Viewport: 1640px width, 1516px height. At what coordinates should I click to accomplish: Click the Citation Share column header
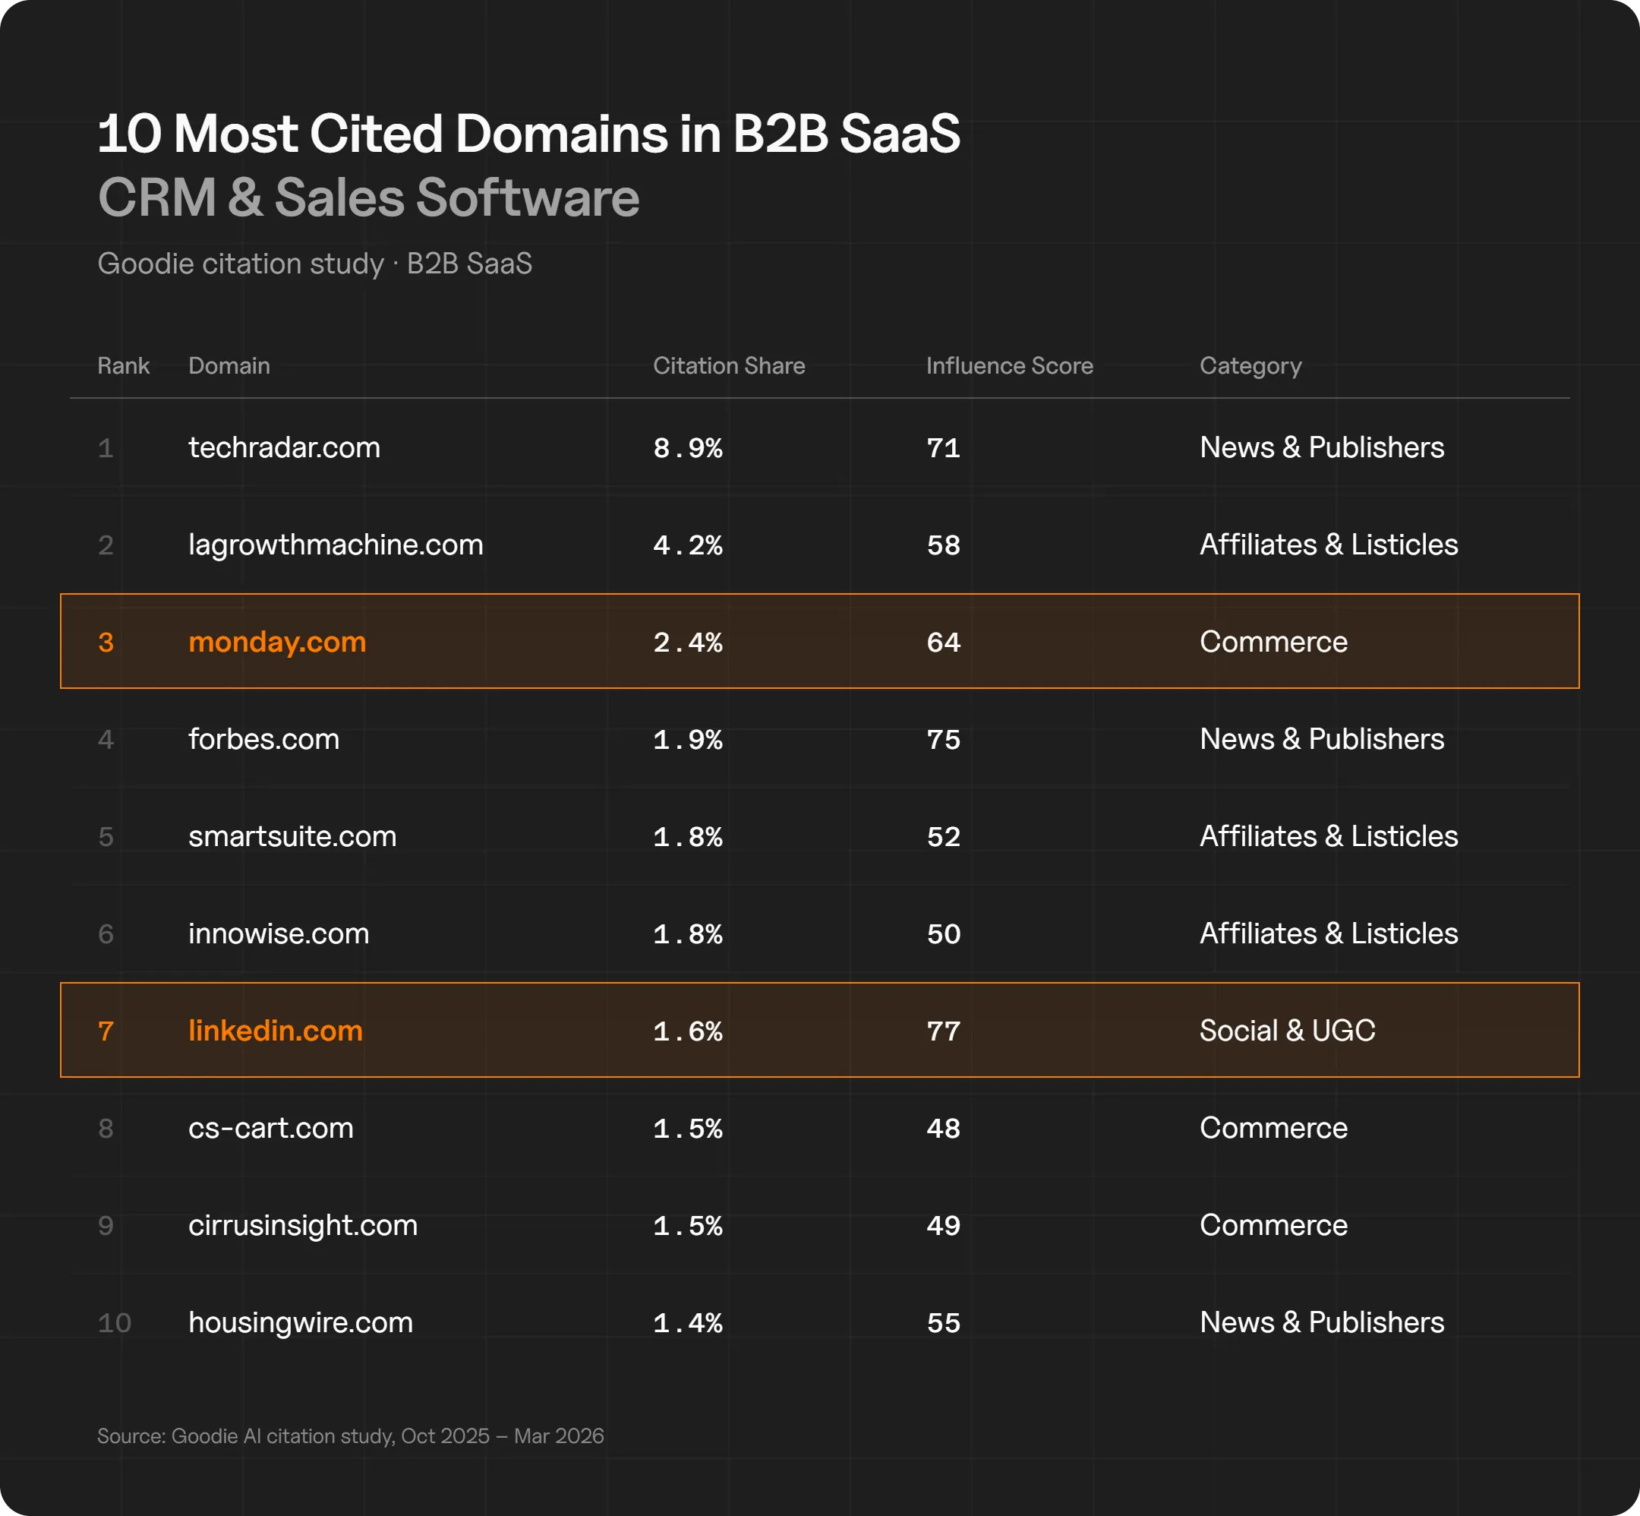coord(728,366)
